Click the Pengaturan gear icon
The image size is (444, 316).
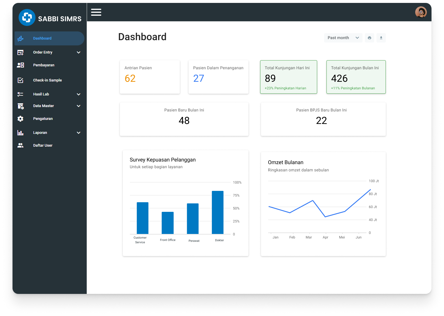click(20, 119)
